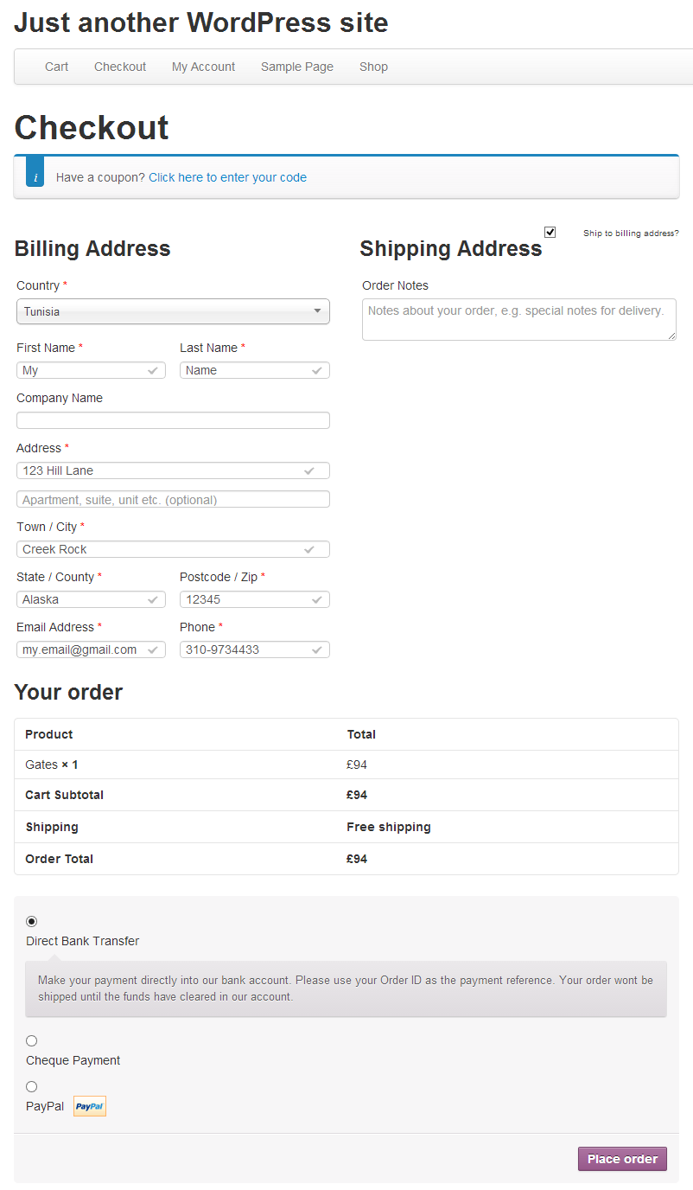
Task: Open the Shop menu item
Action: [373, 67]
